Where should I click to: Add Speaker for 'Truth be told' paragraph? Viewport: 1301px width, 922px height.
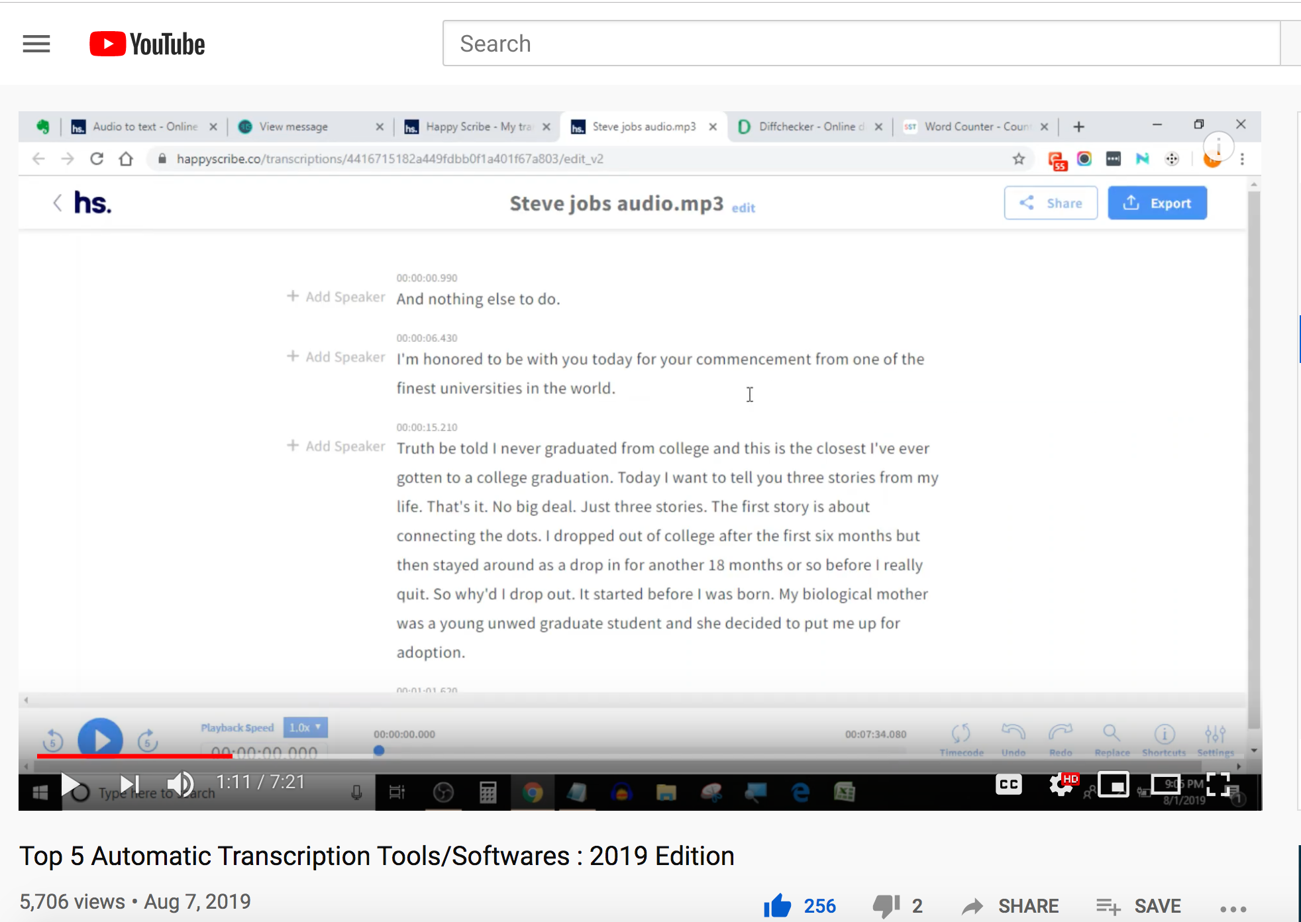point(336,446)
